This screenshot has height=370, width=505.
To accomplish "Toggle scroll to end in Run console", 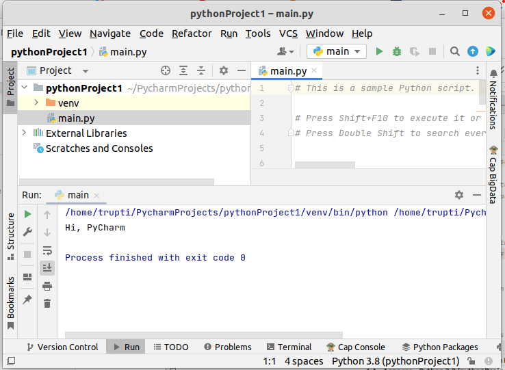I will point(47,268).
